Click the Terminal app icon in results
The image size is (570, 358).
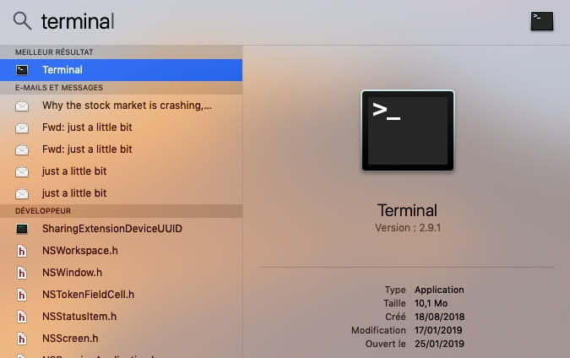click(x=22, y=70)
